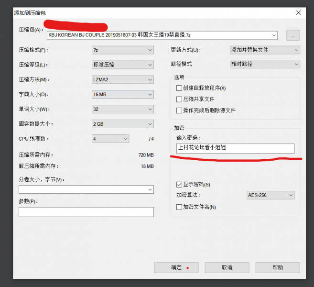Screen dimensions: 314x287
Task: Open the compression method LZMA2 dropdown
Action: [122, 79]
